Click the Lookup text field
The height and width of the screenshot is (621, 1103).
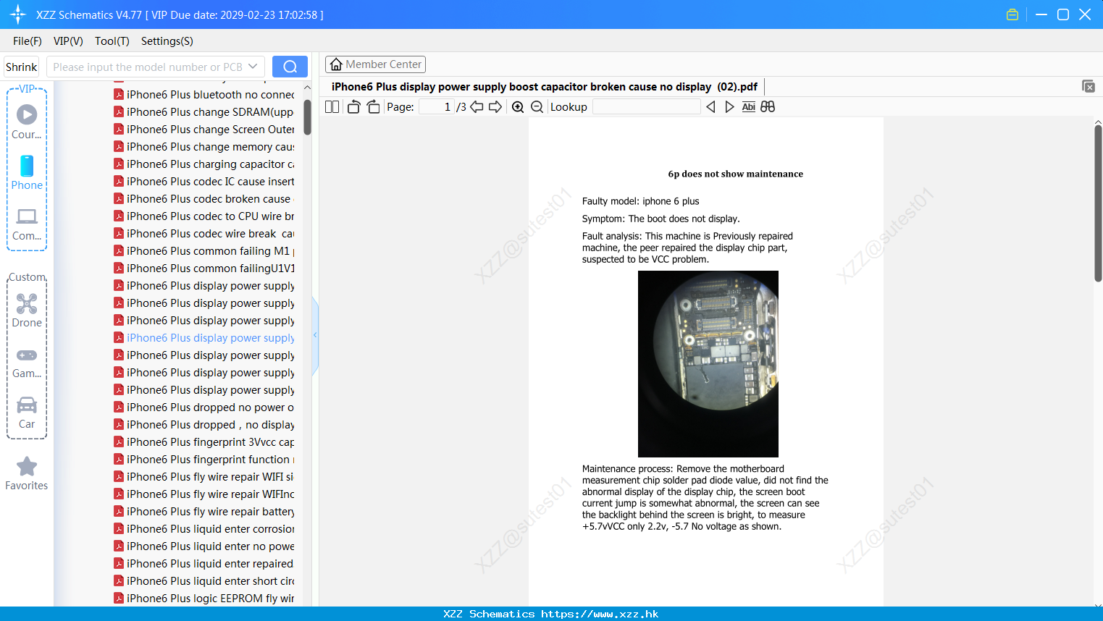point(646,106)
